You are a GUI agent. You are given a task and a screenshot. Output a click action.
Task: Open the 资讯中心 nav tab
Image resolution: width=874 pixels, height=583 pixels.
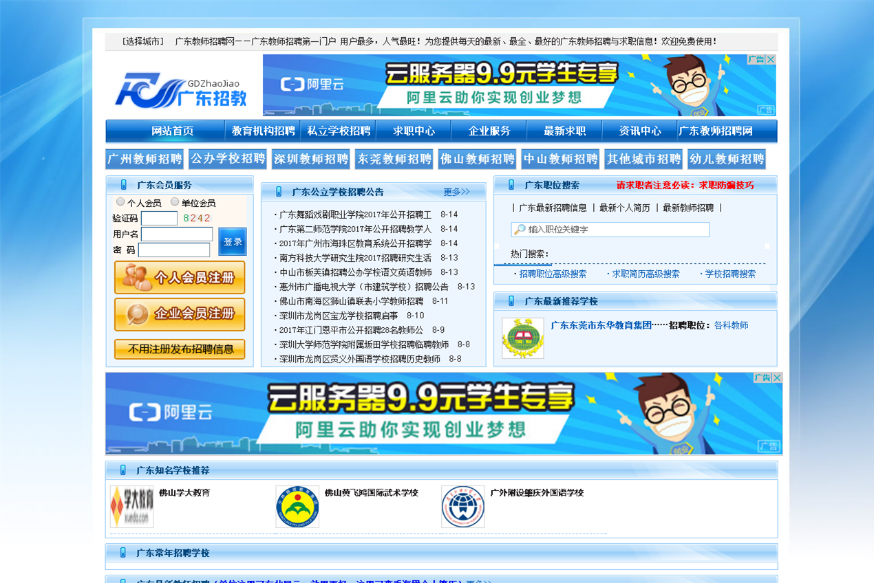tap(640, 131)
